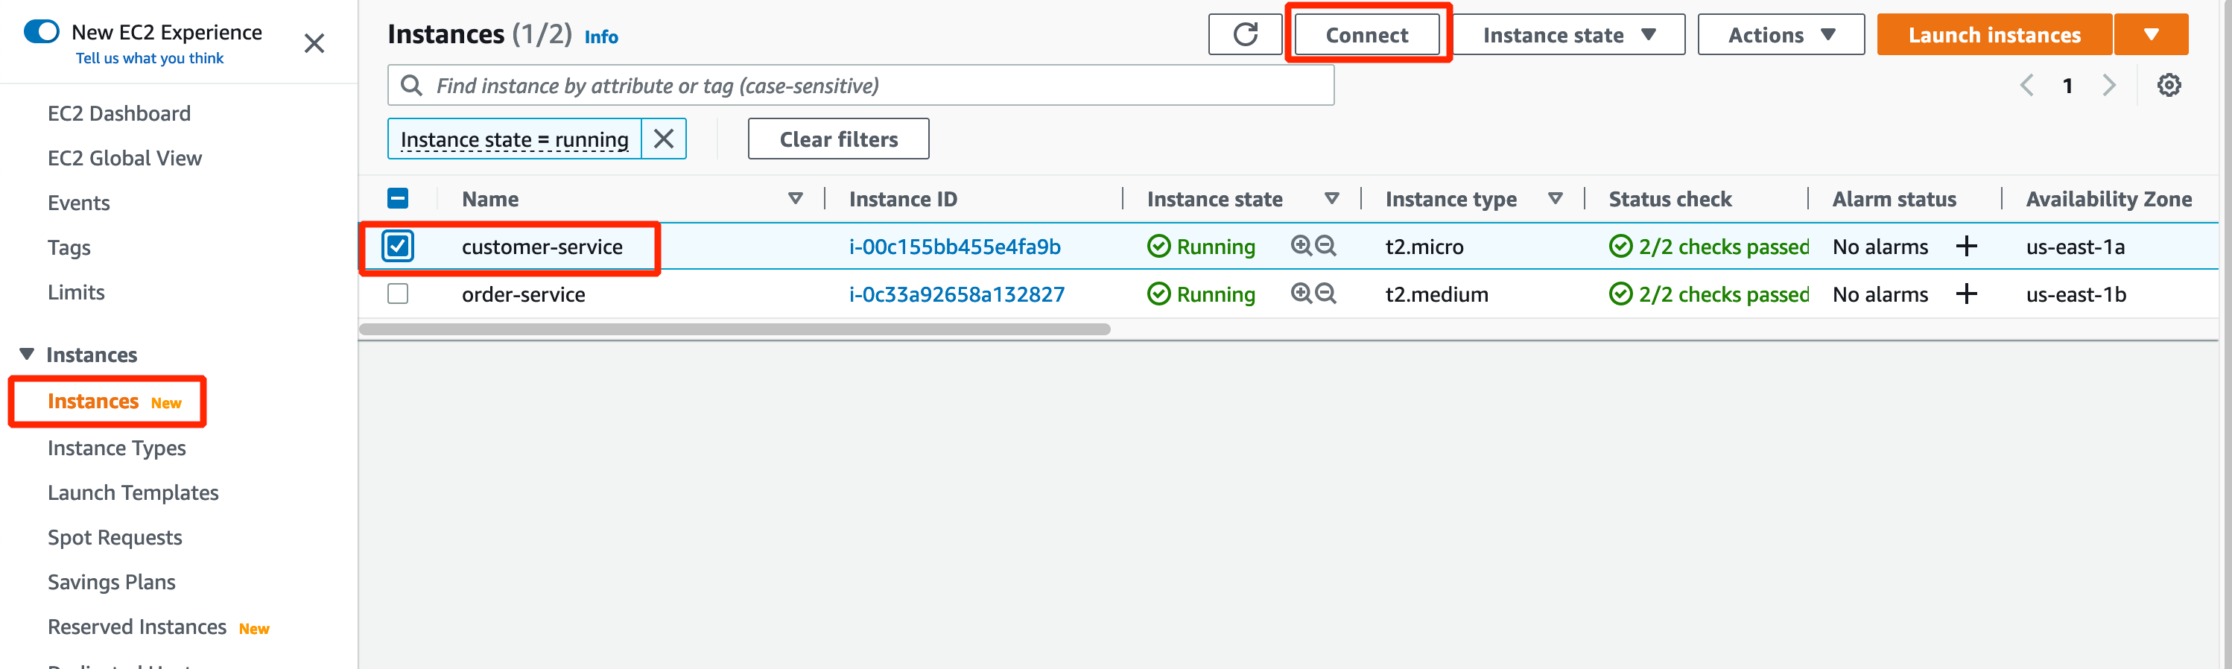Open instance i-0c33a92658a132827 link
This screenshot has height=669, width=2232.
[957, 294]
